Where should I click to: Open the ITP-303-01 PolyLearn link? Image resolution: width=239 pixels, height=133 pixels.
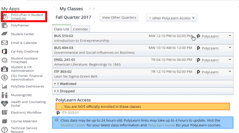pyautogui.click(x=70, y=113)
